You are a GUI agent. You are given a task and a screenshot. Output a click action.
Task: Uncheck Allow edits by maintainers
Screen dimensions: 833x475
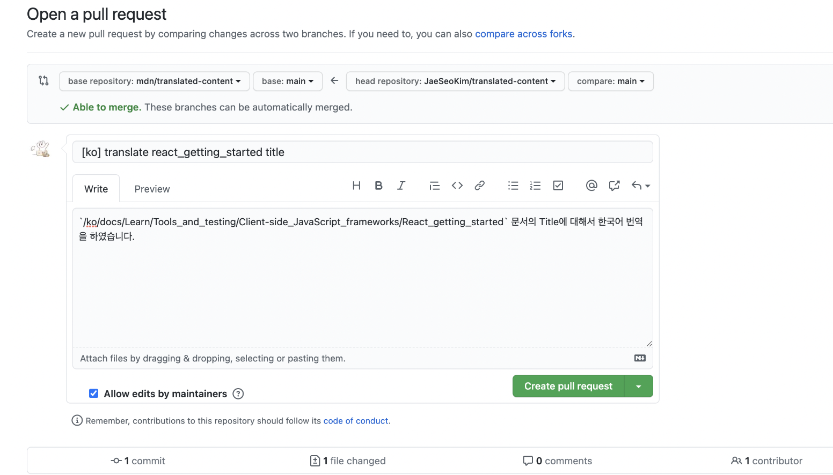tap(94, 394)
